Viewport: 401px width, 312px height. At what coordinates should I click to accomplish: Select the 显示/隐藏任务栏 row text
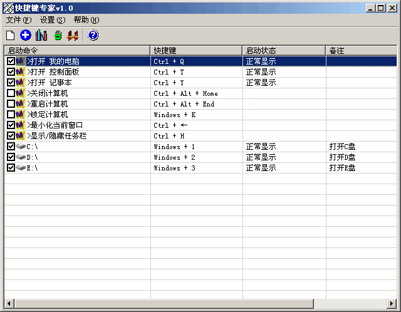click(57, 136)
